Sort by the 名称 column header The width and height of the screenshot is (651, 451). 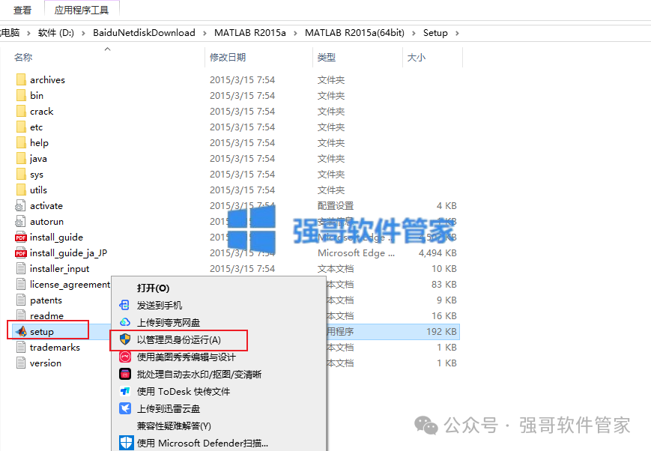(x=23, y=57)
